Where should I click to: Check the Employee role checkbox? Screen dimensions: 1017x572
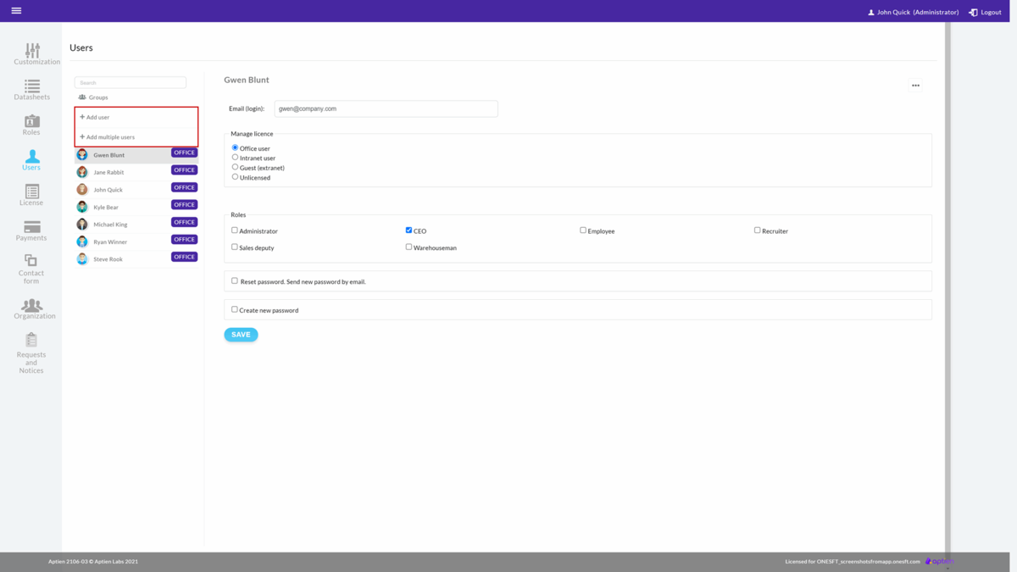pyautogui.click(x=583, y=230)
